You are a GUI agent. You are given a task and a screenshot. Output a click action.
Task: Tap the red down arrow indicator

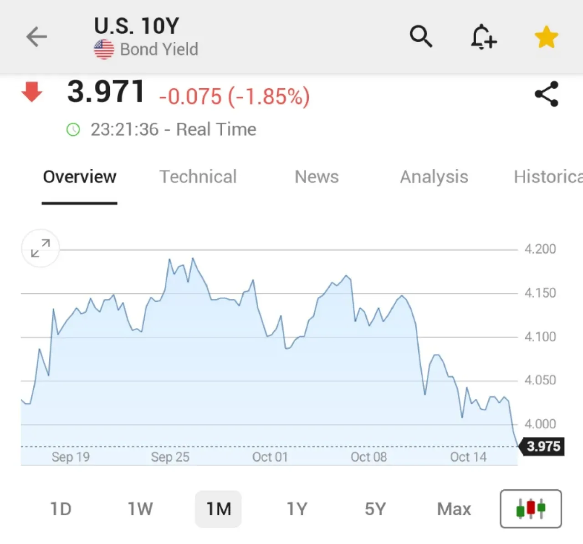[x=32, y=92]
